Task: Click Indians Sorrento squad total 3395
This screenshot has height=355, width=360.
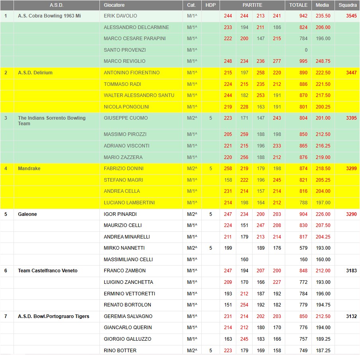Action: point(351,118)
